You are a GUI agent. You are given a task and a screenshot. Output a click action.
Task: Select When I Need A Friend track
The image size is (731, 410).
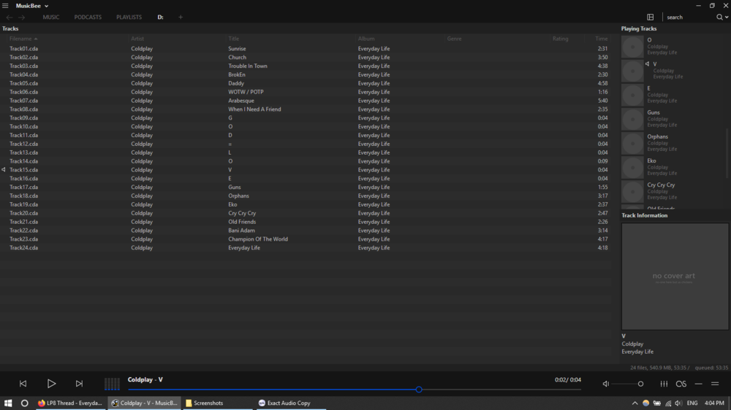pyautogui.click(x=254, y=109)
